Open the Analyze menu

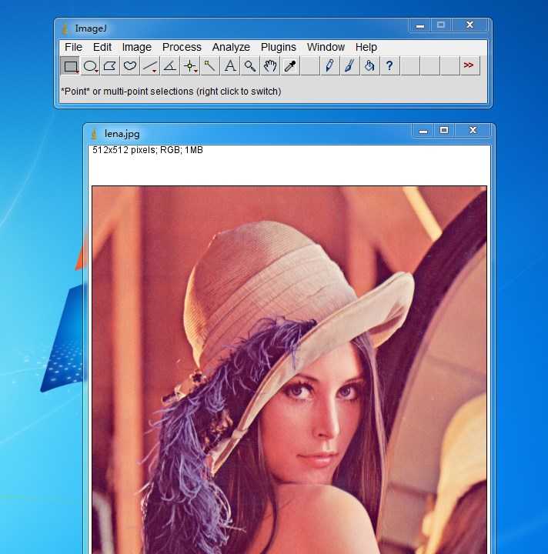pyautogui.click(x=231, y=47)
